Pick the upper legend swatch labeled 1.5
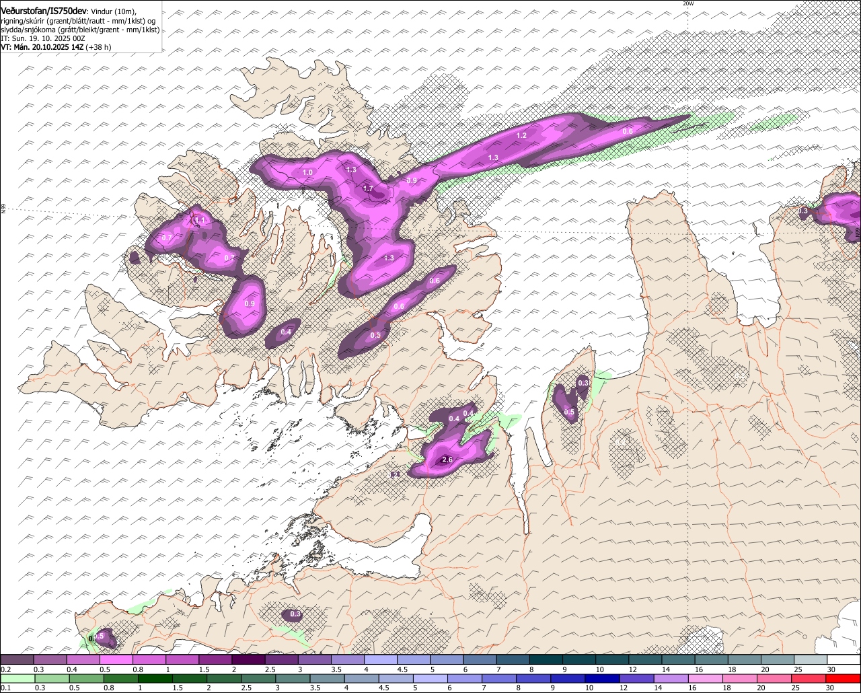The image size is (861, 693). coord(215,659)
